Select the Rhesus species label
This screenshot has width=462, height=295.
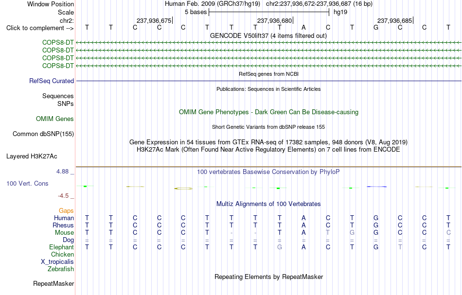tap(63, 225)
